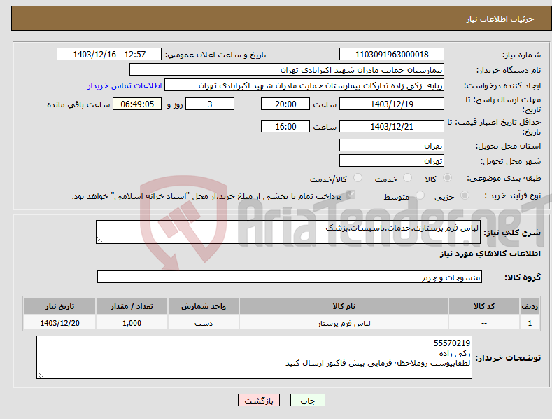
Task: Click the چاپ (print) button
Action: coord(307,400)
